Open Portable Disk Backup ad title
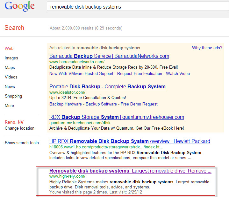 coord(108,86)
